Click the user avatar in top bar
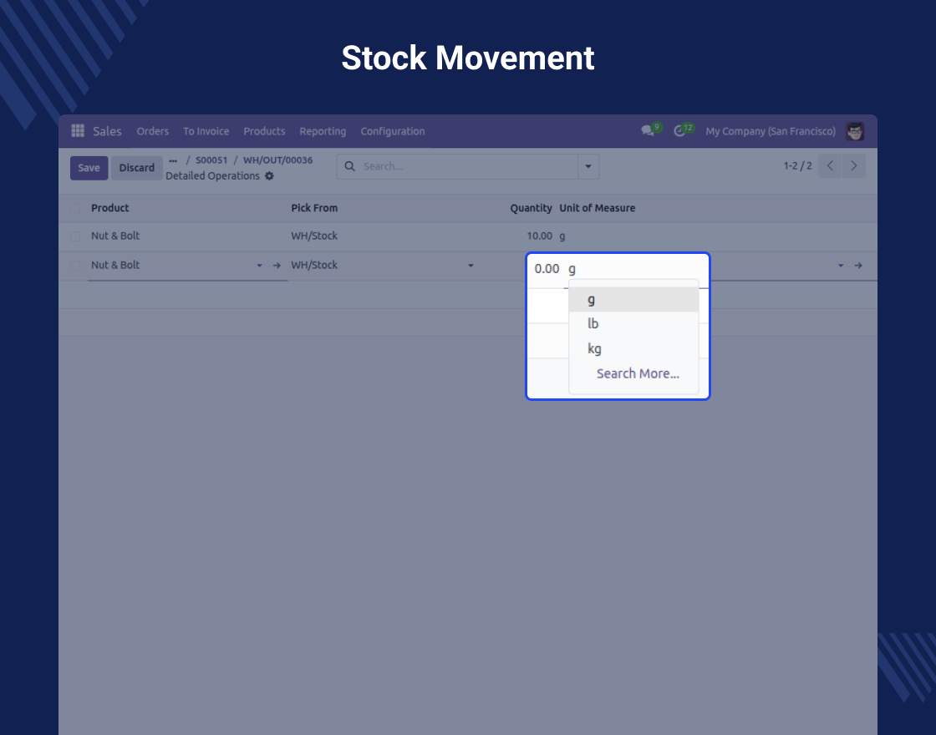 [x=855, y=131]
